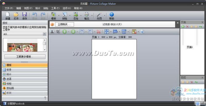Click green swap arrows icon in 图层 panel
The image size is (206, 106).
196,82
